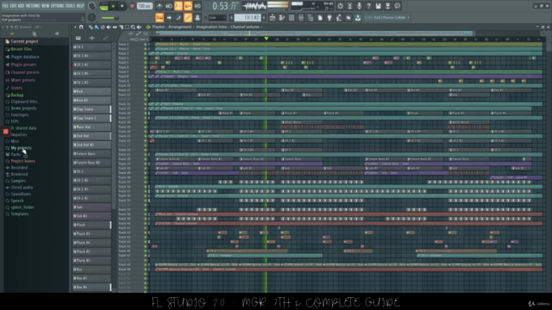This screenshot has width=552, height=310.
Task: Open the EDIT menu
Action: pos(14,6)
